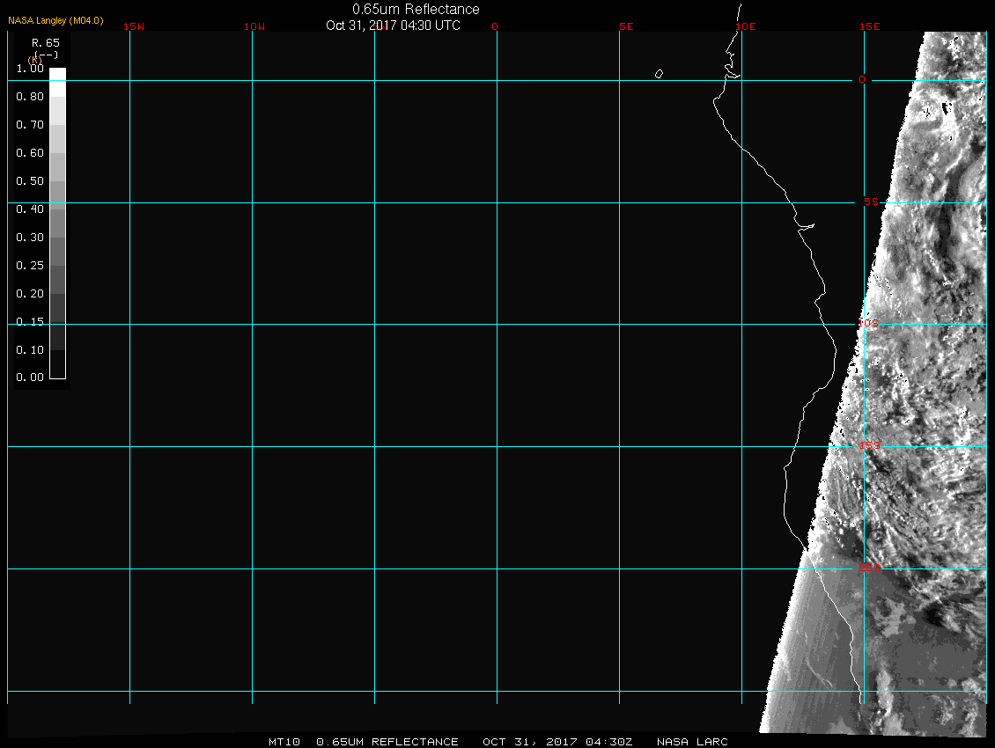995x748 pixels.
Task: Click the 10S latitude label
Action: [x=868, y=324]
